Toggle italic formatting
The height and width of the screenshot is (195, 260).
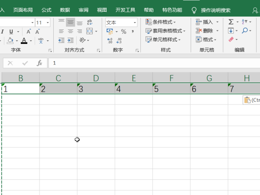pos(2,32)
